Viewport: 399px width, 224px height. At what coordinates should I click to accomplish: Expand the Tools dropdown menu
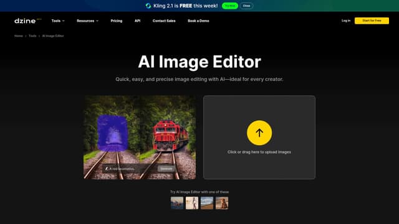pos(58,21)
